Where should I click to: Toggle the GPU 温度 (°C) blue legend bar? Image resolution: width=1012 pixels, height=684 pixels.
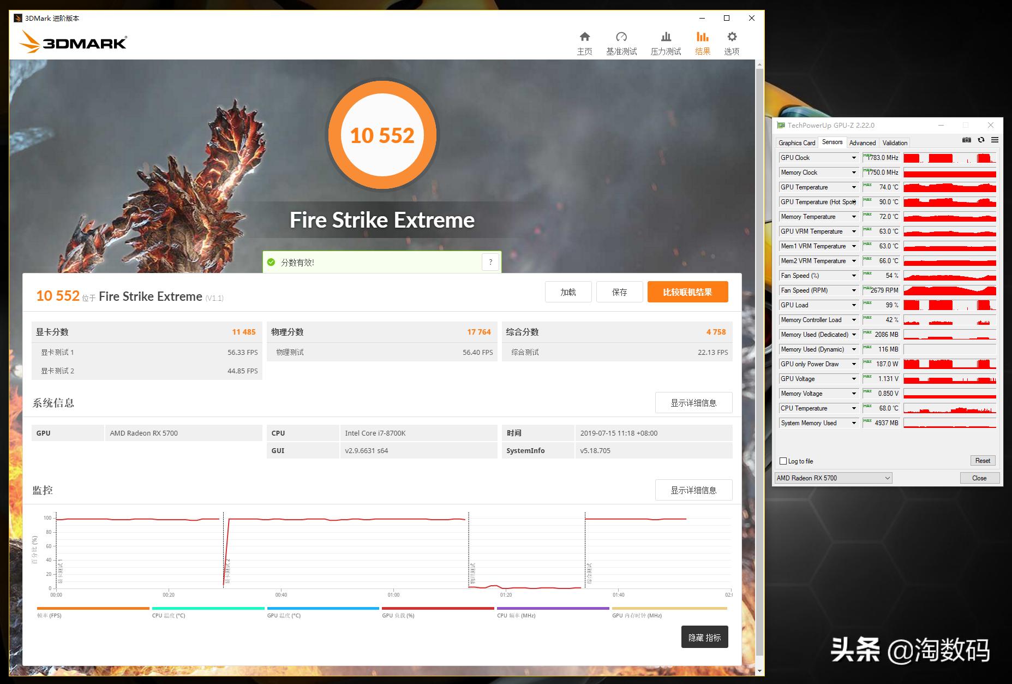[x=323, y=608]
